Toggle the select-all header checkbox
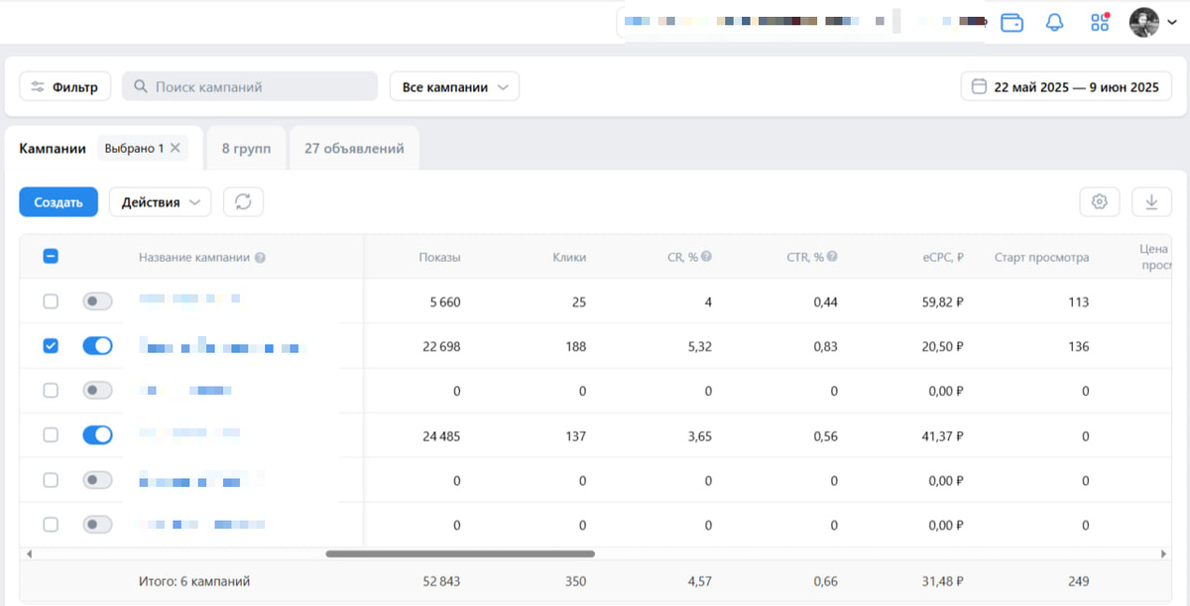 point(51,256)
